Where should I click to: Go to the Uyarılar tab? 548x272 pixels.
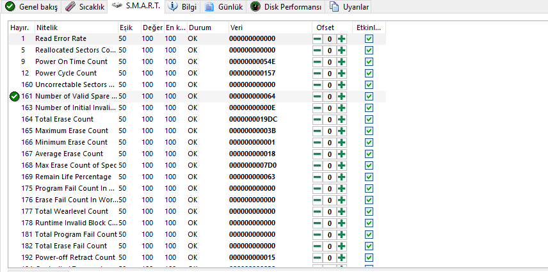[x=348, y=6]
